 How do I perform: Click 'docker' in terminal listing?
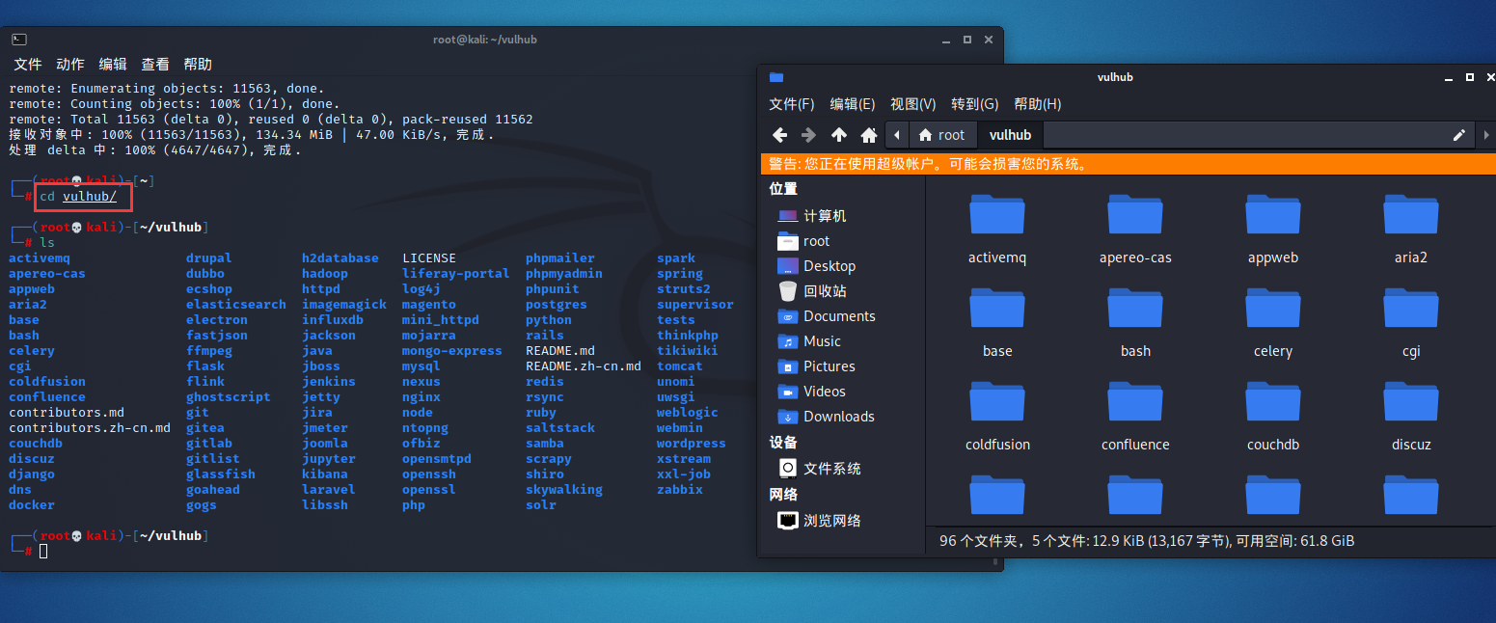tap(32, 504)
